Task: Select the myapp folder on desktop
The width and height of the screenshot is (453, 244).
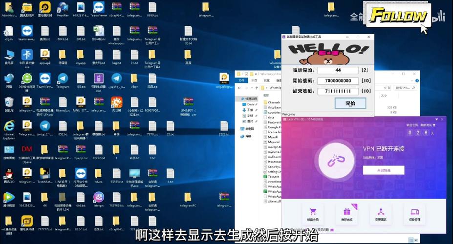Action: (x=81, y=57)
